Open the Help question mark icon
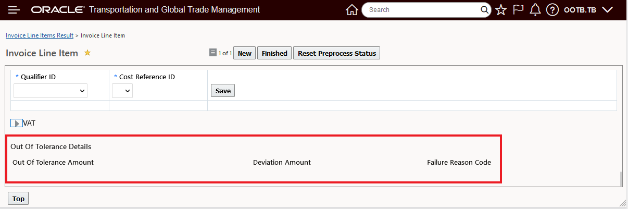Screen dimensions: 628x209 pos(552,10)
